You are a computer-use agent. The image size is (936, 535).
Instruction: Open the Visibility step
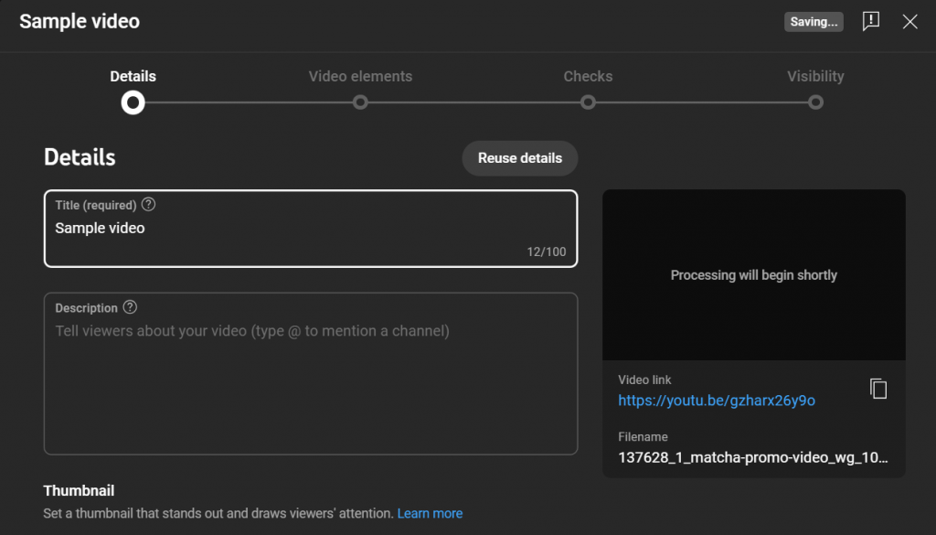point(815,77)
